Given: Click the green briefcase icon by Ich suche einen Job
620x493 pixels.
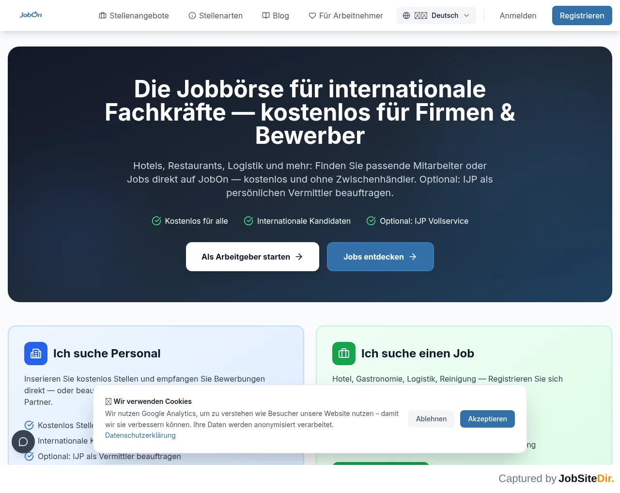Looking at the screenshot, I should pyautogui.click(x=344, y=354).
